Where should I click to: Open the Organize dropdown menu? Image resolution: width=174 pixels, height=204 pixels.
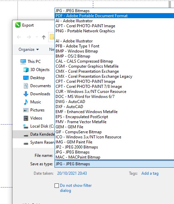29,49
